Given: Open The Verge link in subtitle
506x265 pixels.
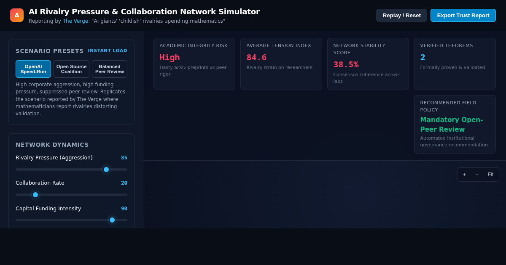Looking at the screenshot, I should [75, 21].
